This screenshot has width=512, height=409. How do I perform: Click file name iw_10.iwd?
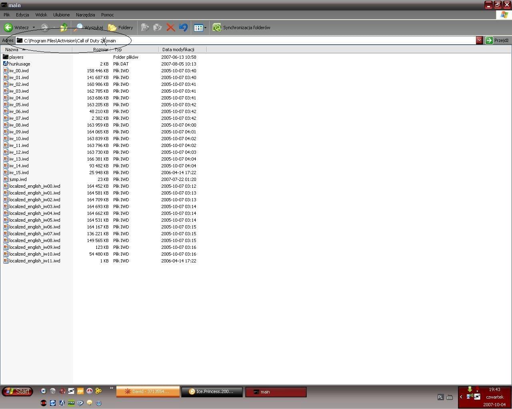tap(19, 139)
